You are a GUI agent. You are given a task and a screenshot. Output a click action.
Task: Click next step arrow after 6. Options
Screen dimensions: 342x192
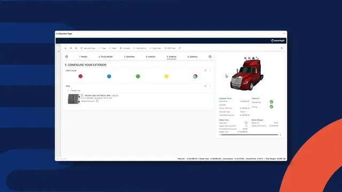point(210,57)
